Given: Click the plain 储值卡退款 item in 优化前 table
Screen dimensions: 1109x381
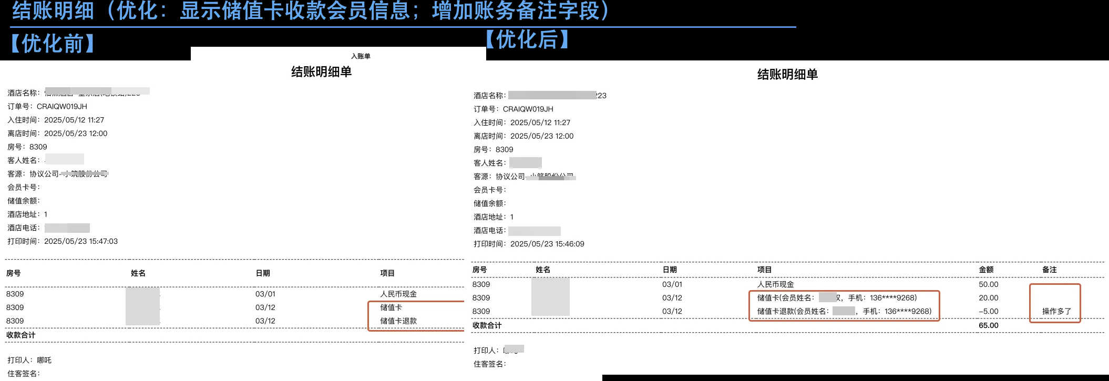Looking at the screenshot, I should point(398,321).
